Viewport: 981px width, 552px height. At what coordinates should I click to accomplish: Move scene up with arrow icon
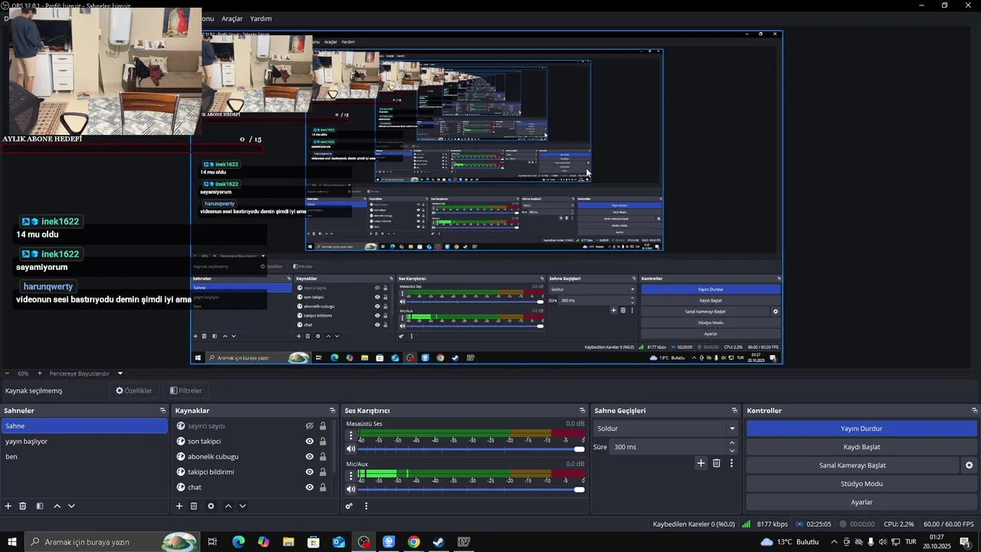(x=57, y=506)
